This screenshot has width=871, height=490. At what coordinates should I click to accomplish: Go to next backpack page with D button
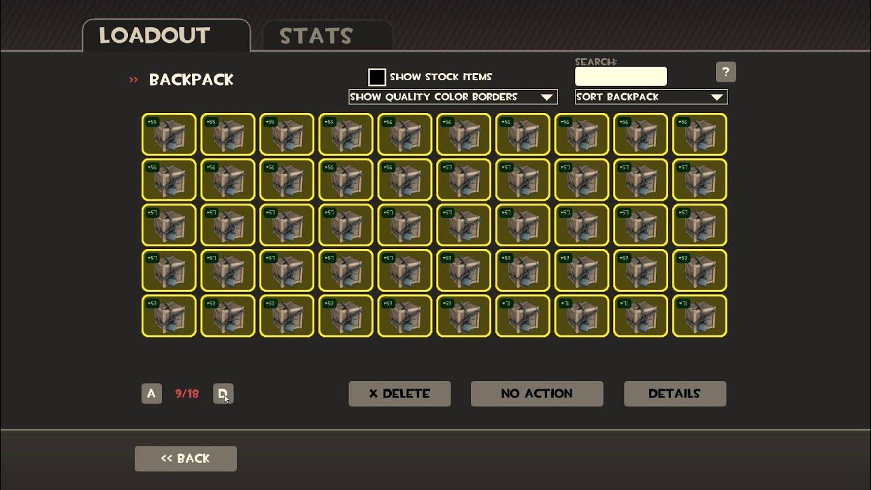pos(223,393)
